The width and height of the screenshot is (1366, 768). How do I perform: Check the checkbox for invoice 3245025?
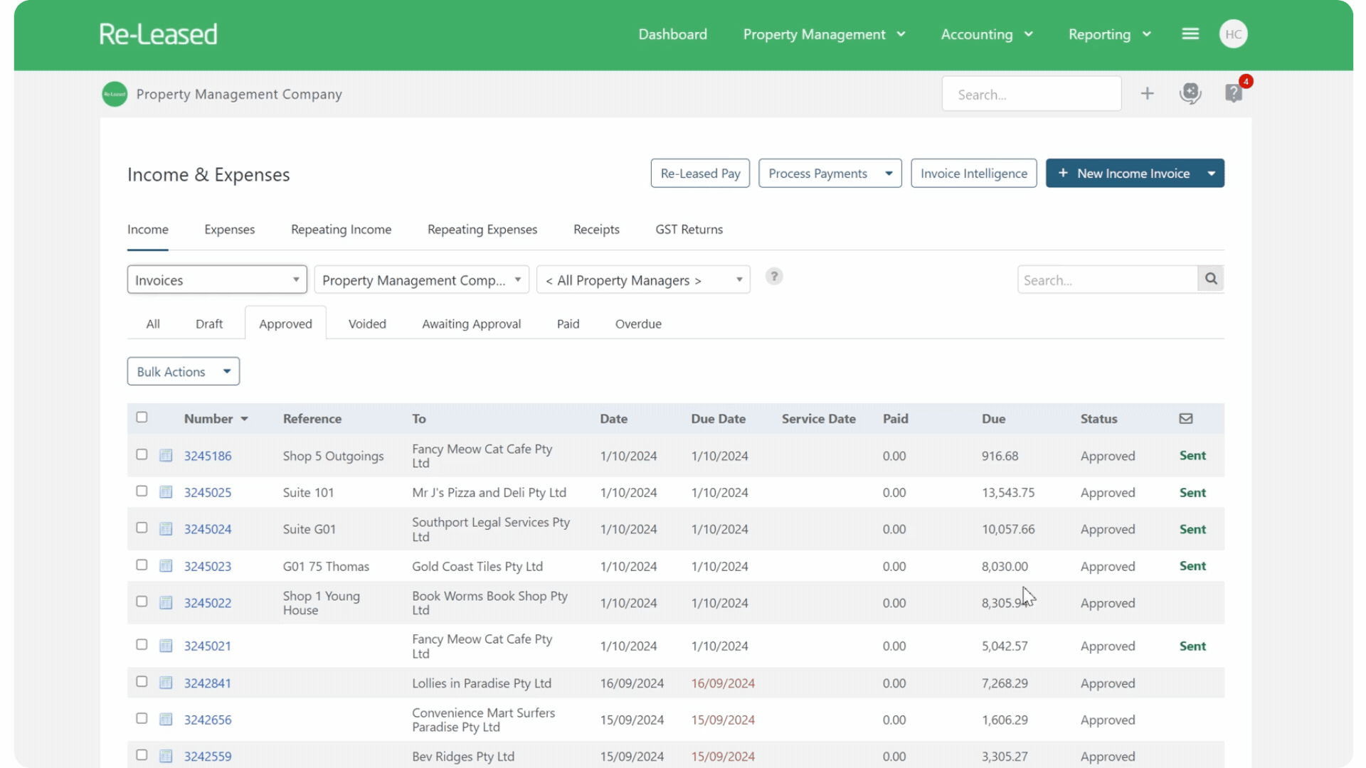[x=142, y=491]
